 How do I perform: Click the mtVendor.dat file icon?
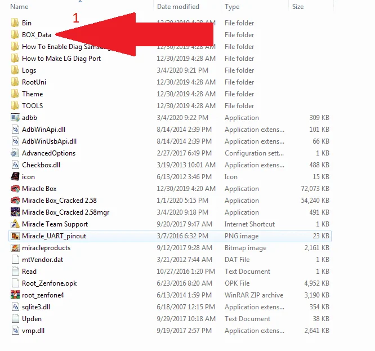15,260
